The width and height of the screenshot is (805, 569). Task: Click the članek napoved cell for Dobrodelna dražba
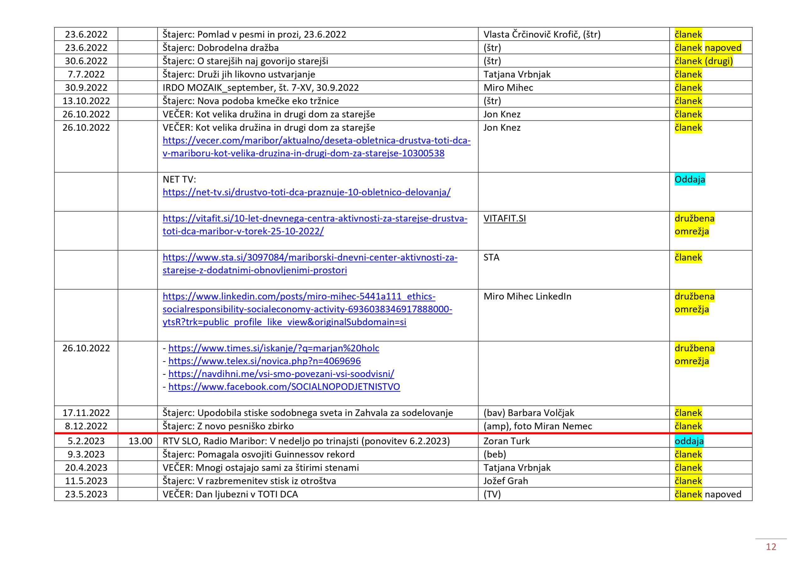[708, 48]
